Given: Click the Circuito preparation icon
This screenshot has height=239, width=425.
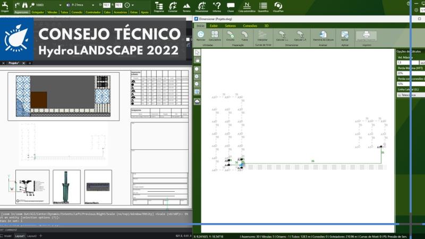Looking at the screenshot, I should click(x=231, y=36).
